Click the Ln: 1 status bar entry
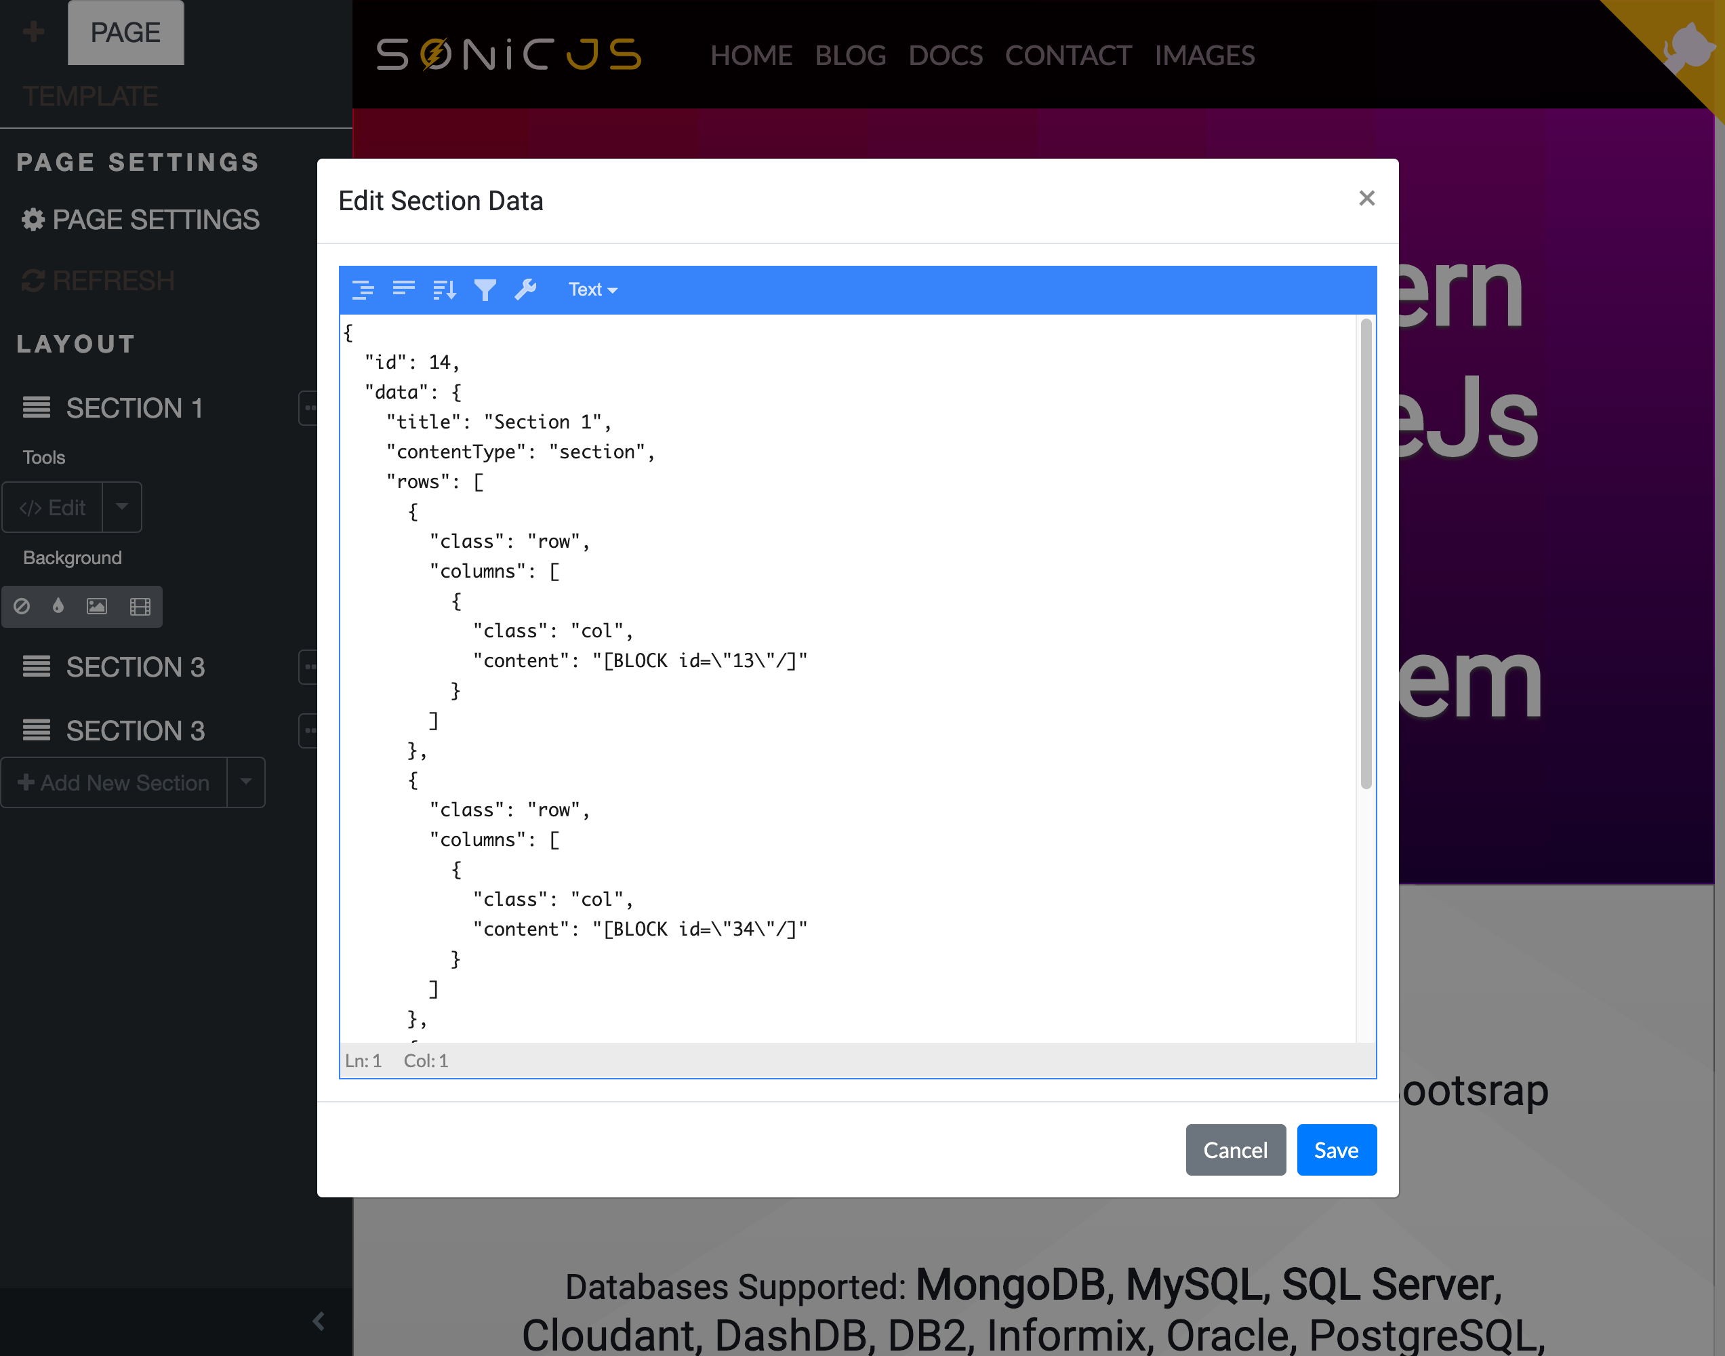1725x1356 pixels. point(363,1060)
